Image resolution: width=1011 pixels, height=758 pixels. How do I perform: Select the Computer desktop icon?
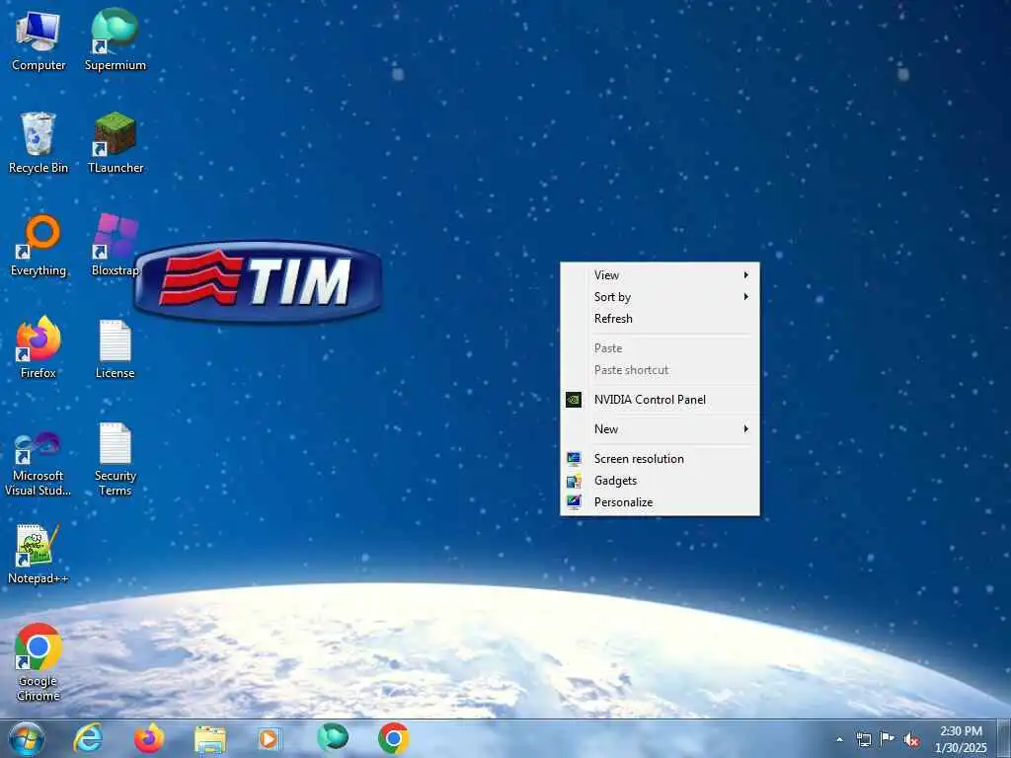(x=39, y=39)
